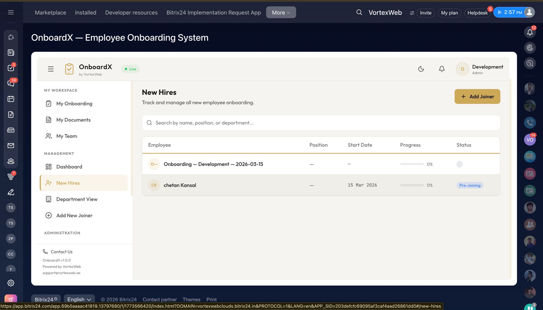Open OnboardX notifications bell
543x310 pixels.
click(x=442, y=69)
